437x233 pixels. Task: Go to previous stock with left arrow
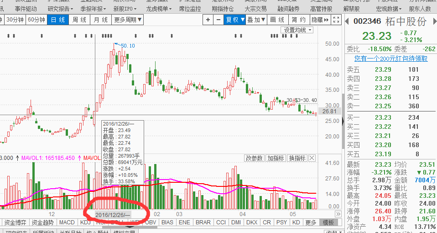tap(347, 21)
